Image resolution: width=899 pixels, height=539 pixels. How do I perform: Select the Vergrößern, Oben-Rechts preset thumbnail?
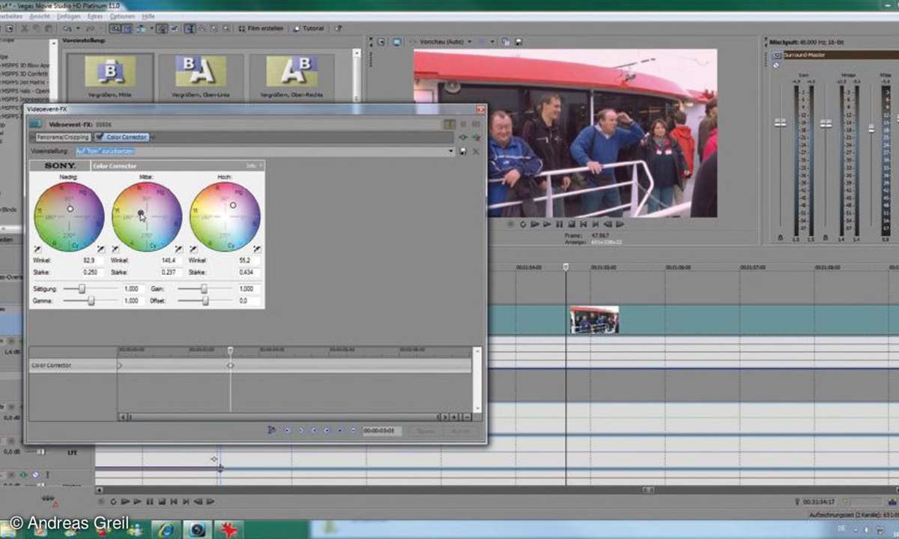(x=292, y=76)
